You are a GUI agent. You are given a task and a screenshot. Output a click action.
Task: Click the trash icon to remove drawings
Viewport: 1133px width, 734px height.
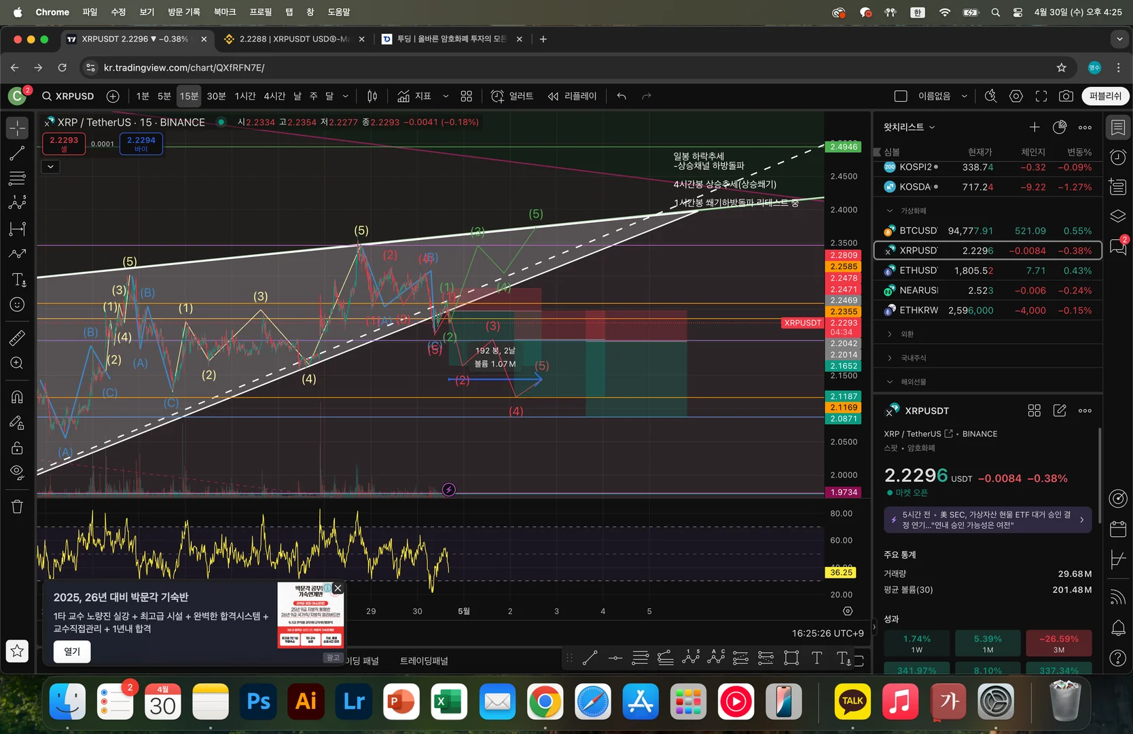click(17, 506)
